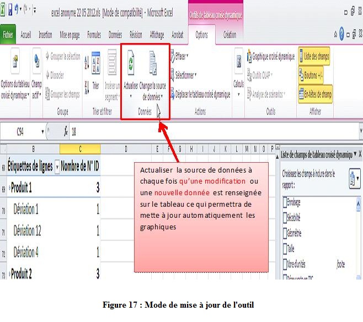Check the Sécabilité field checkbox
The width and height of the screenshot is (363, 322).
coord(285,218)
